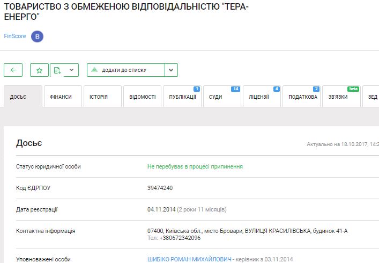Screen dimensions: 379x263
Task: Switch to the Податкова tab
Action: [301, 97]
